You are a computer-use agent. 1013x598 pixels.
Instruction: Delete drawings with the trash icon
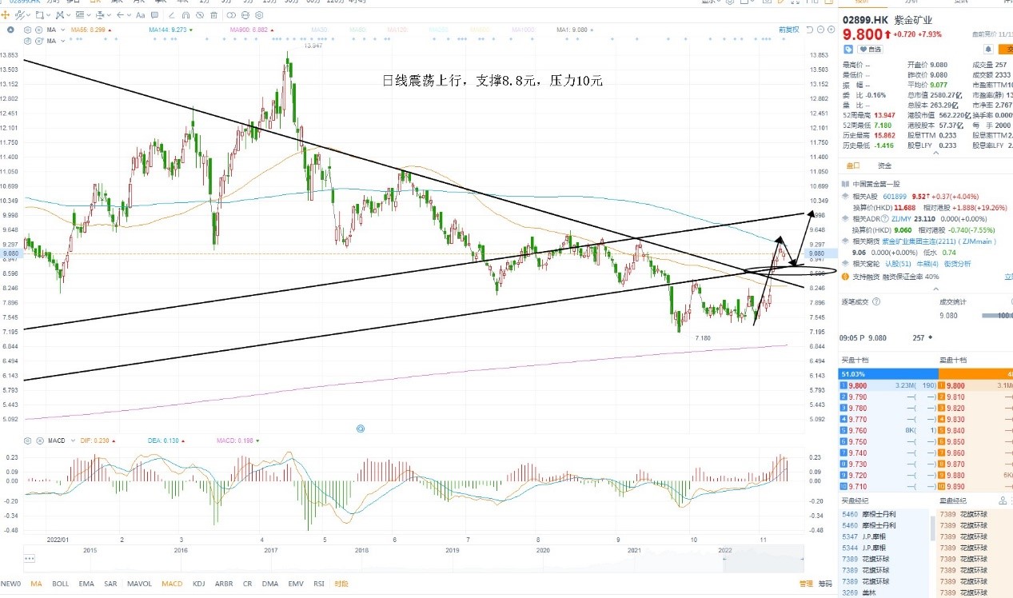tap(213, 15)
